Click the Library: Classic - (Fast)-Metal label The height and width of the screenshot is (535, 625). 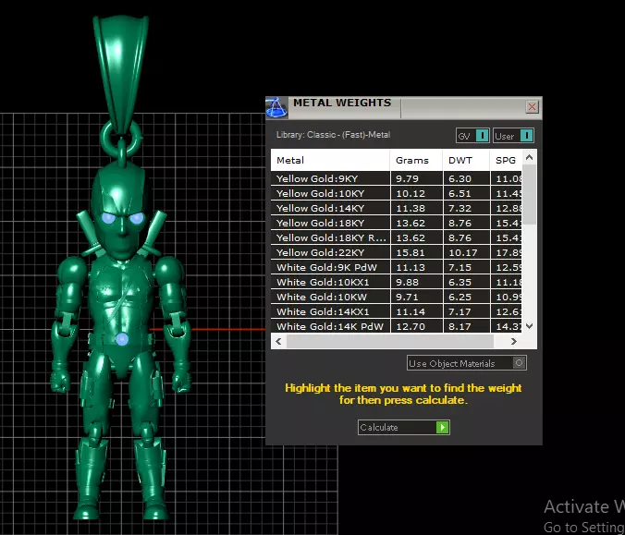click(x=333, y=135)
